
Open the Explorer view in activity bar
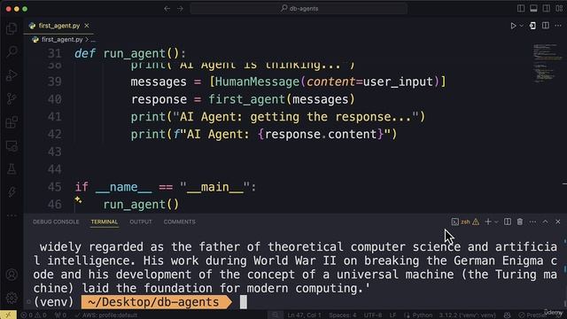(12, 28)
